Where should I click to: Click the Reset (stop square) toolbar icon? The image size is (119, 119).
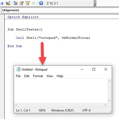tap(2, 3)
